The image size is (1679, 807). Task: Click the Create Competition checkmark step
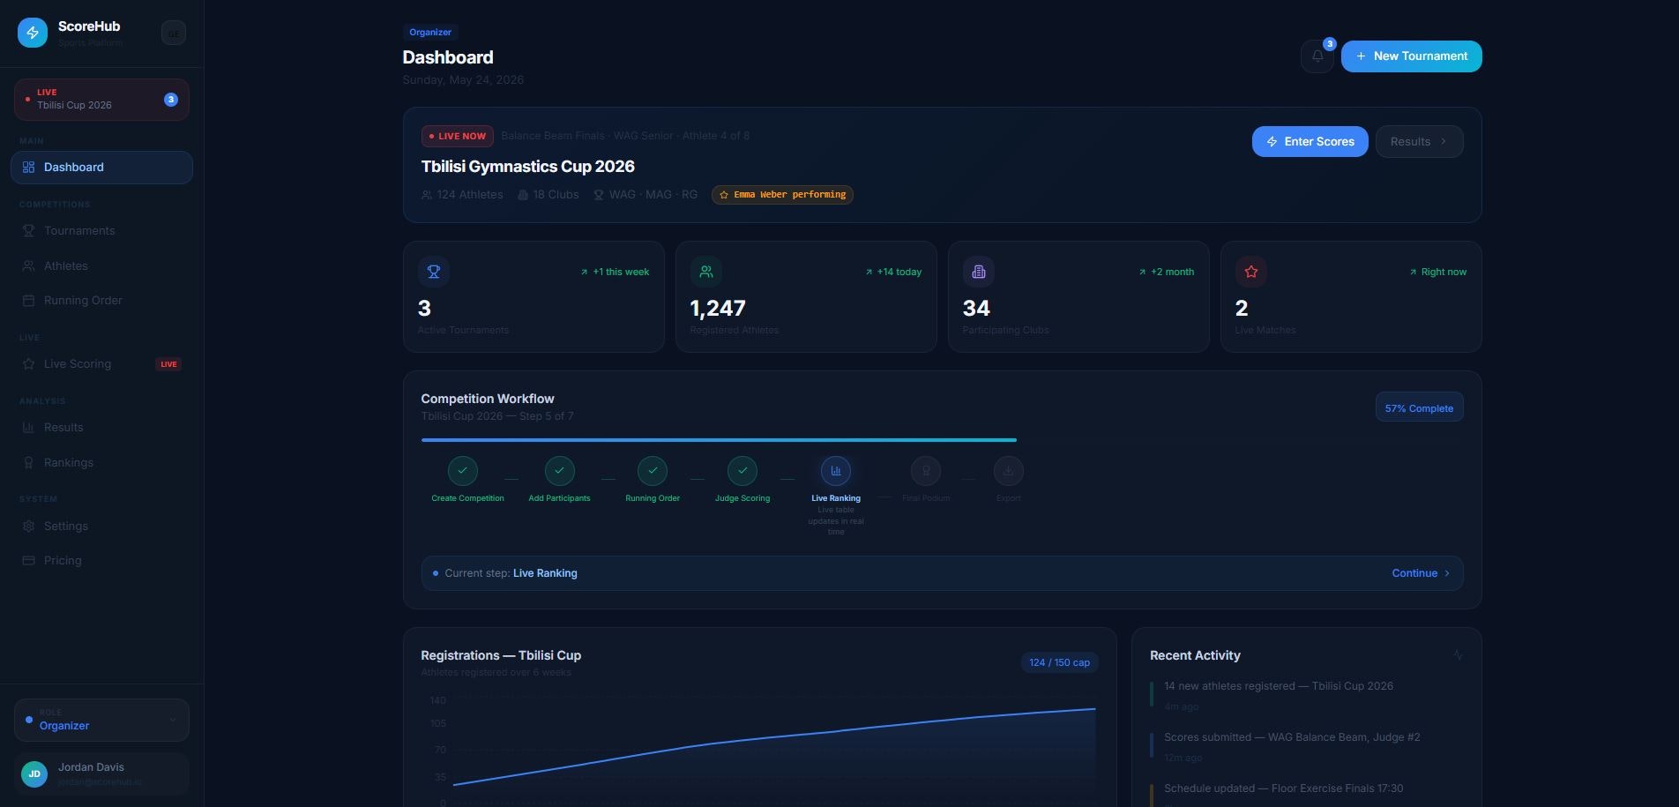[463, 471]
